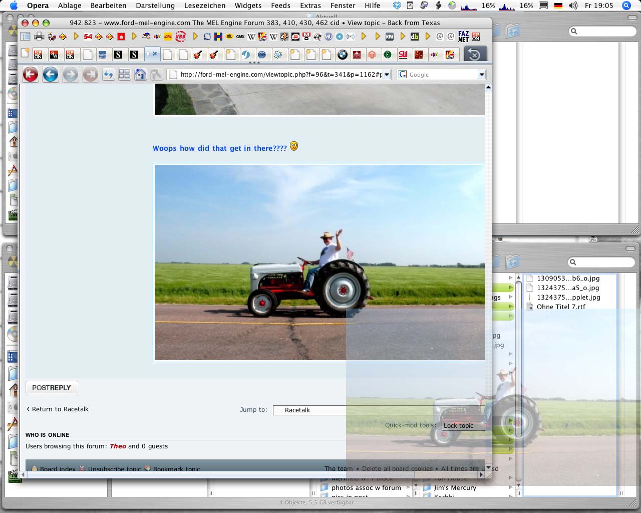Viewport: 641px width, 513px height.
Task: Open the Google search engine dropdown
Action: click(482, 75)
